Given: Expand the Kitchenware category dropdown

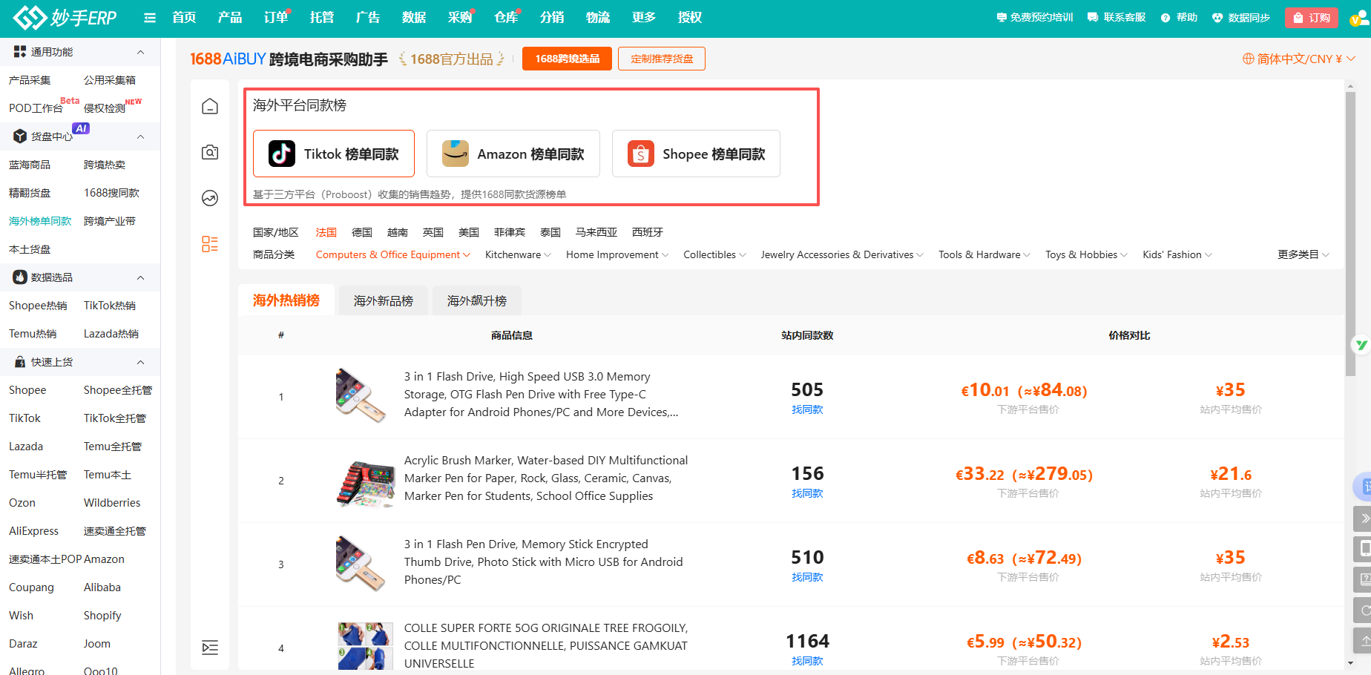Looking at the screenshot, I should click(517, 254).
